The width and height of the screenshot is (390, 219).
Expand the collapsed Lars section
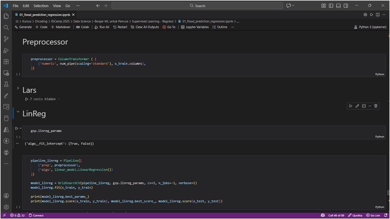18,88
